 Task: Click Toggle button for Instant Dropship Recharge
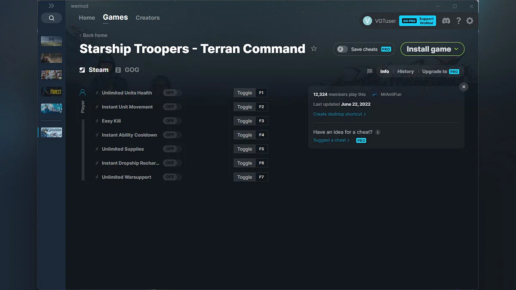click(x=245, y=163)
